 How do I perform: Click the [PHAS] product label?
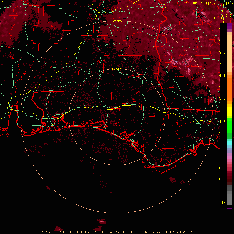(220, 18)
